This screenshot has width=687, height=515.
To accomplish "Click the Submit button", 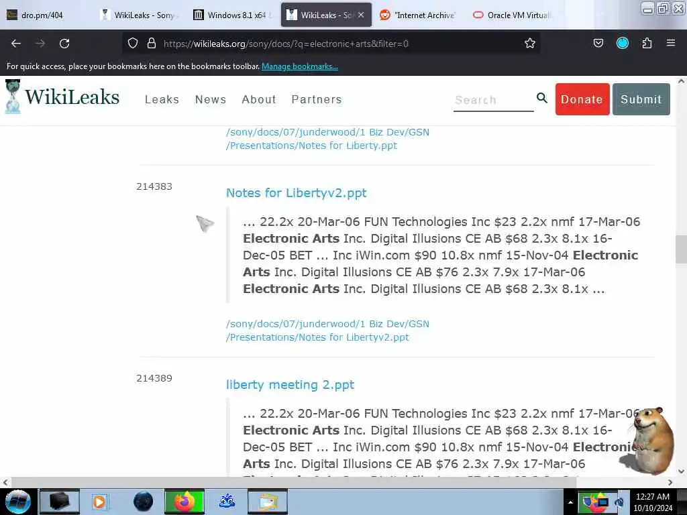I will pos(641,99).
